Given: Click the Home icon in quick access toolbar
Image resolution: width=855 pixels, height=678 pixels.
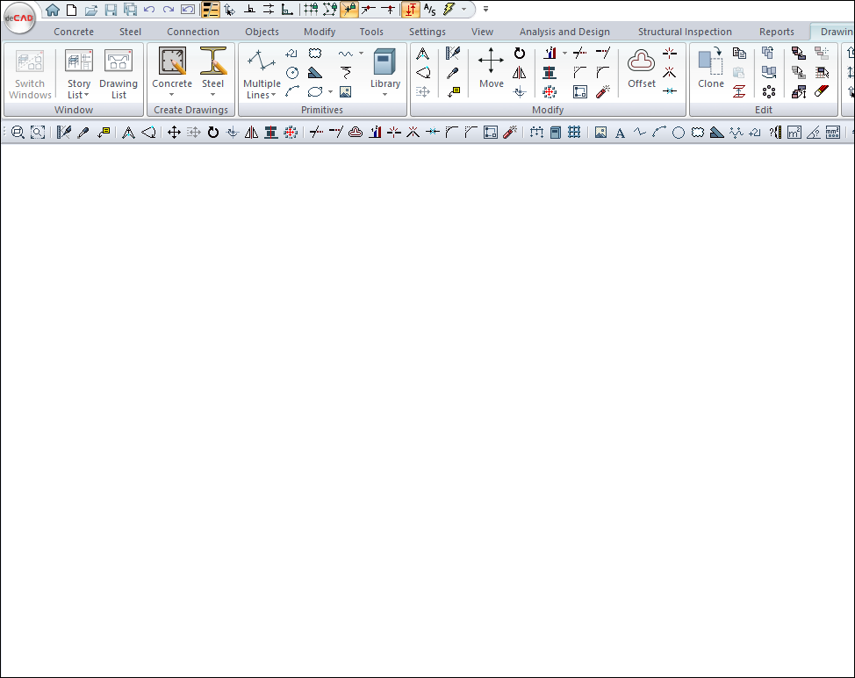Looking at the screenshot, I should (53, 10).
